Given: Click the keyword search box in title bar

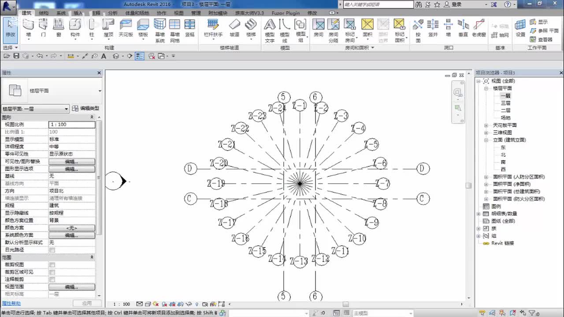Looking at the screenshot, I should tap(378, 4).
